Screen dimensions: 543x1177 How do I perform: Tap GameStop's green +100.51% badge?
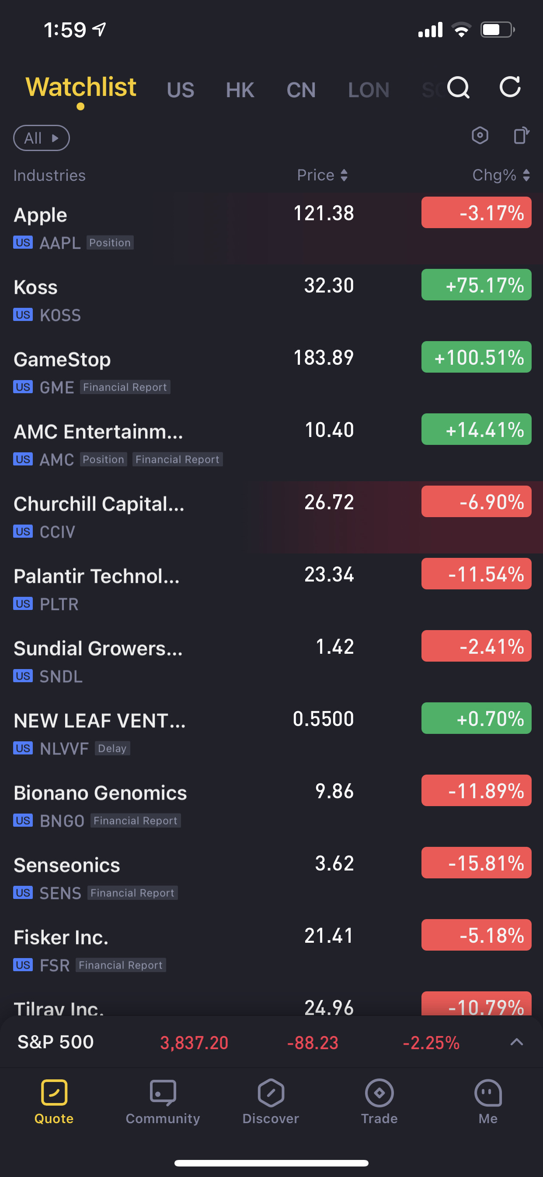tap(476, 357)
